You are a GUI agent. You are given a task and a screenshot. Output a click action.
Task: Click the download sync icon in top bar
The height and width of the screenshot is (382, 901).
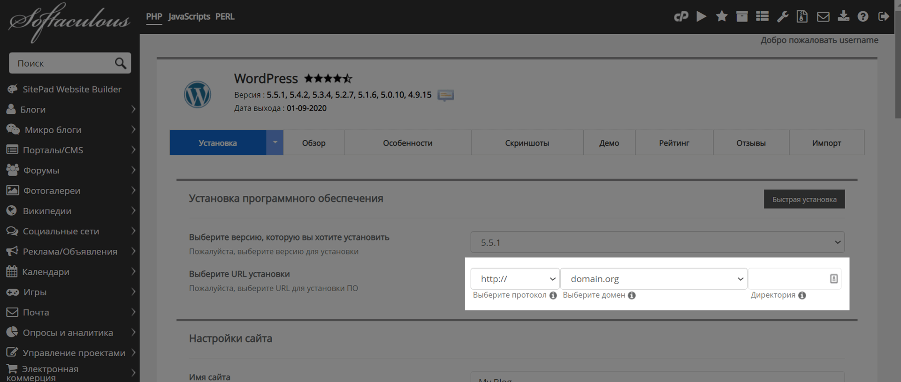click(843, 17)
